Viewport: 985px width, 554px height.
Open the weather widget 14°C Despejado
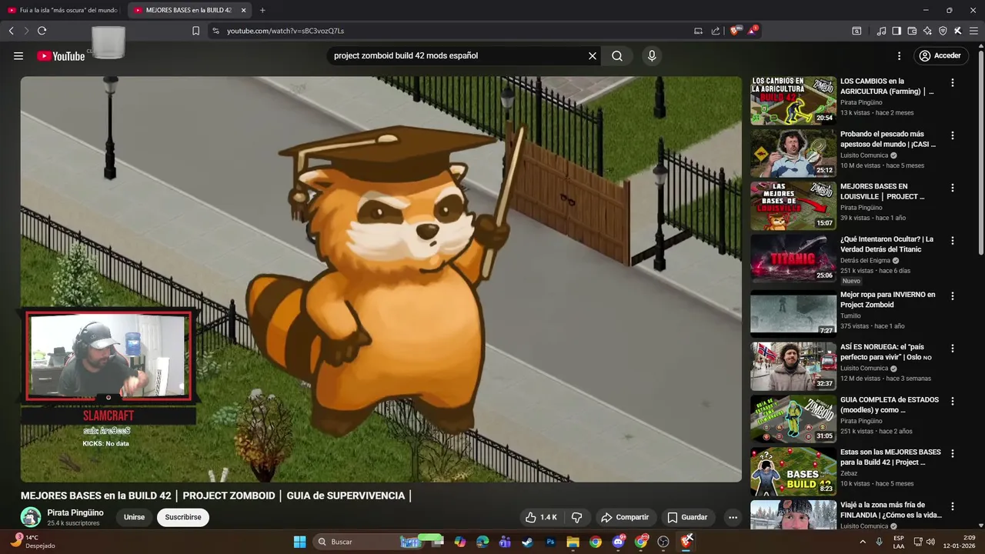point(32,542)
